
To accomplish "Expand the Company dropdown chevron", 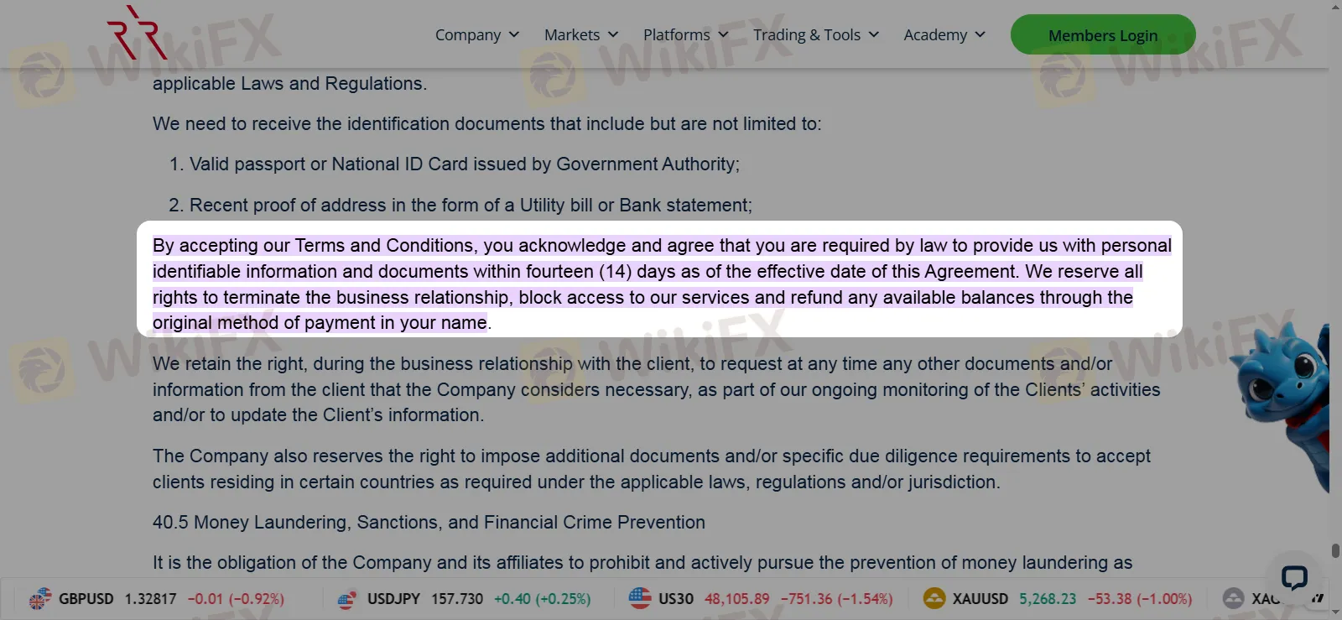I will point(514,34).
